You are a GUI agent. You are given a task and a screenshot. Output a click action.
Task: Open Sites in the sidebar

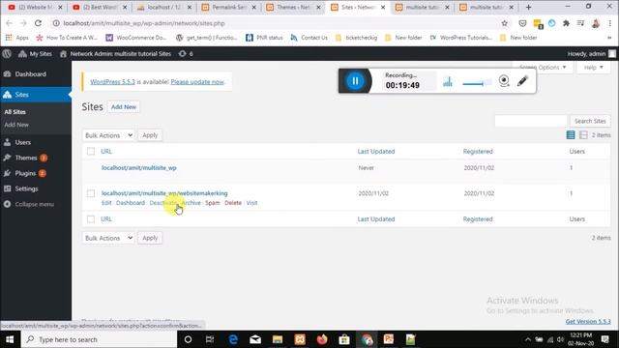[36, 95]
